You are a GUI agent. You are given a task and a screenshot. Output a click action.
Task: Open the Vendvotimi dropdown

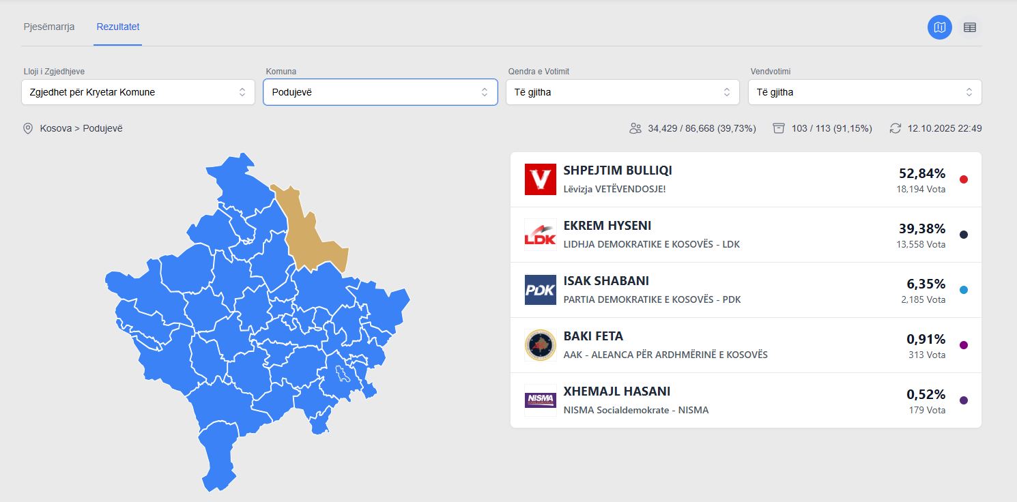pos(865,92)
